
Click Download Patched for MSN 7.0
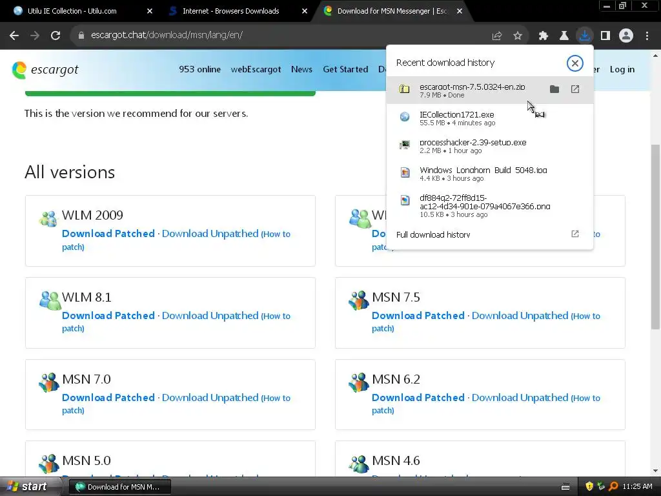pyautogui.click(x=108, y=398)
